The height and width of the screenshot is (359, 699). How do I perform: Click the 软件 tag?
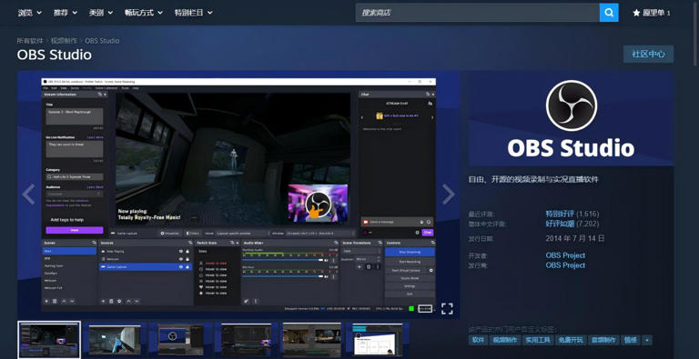point(478,340)
